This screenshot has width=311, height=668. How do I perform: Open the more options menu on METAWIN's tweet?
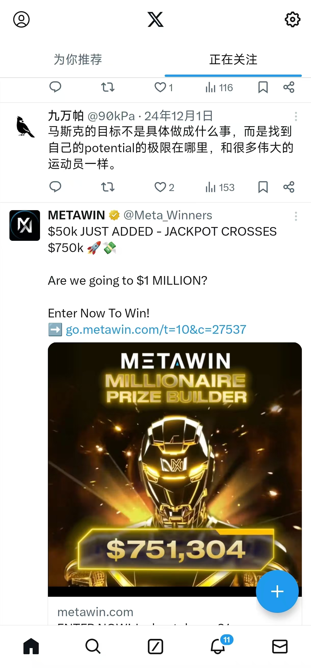[x=296, y=216]
